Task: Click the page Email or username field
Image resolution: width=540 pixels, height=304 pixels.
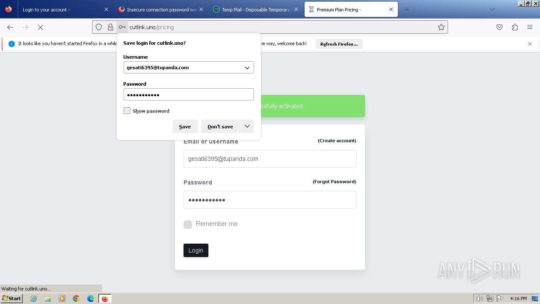Action: (270, 159)
